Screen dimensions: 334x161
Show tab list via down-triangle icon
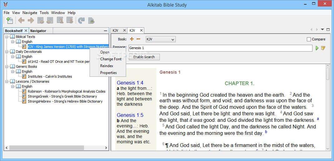click(x=322, y=30)
